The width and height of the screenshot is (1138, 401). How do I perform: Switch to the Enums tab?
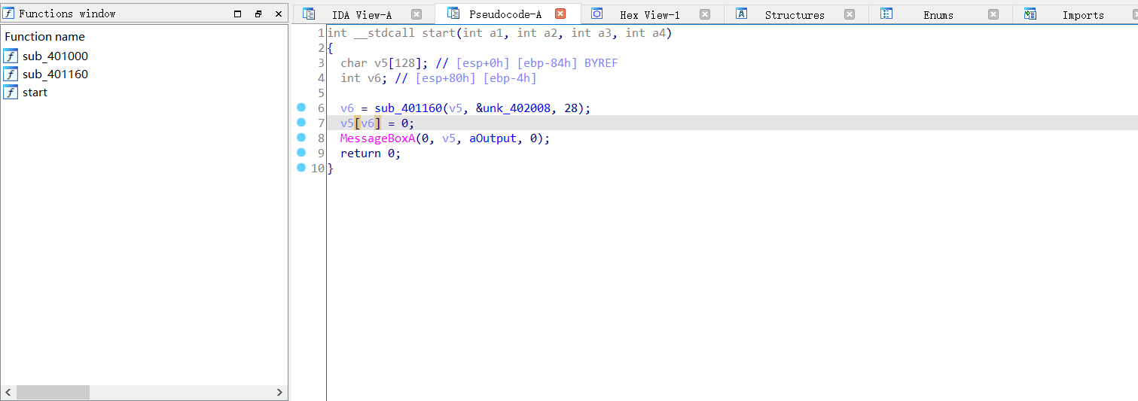click(x=938, y=15)
